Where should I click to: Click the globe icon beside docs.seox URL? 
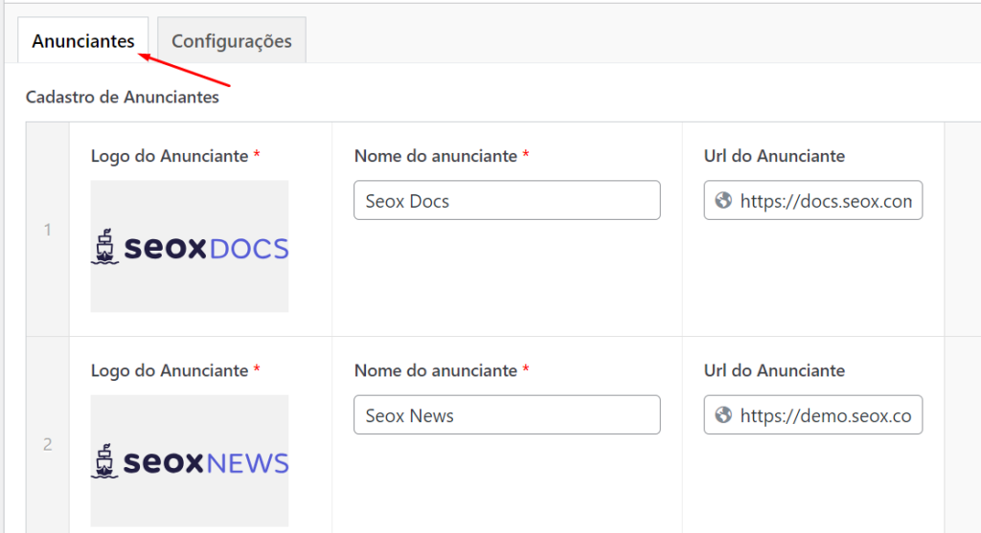pos(724,200)
